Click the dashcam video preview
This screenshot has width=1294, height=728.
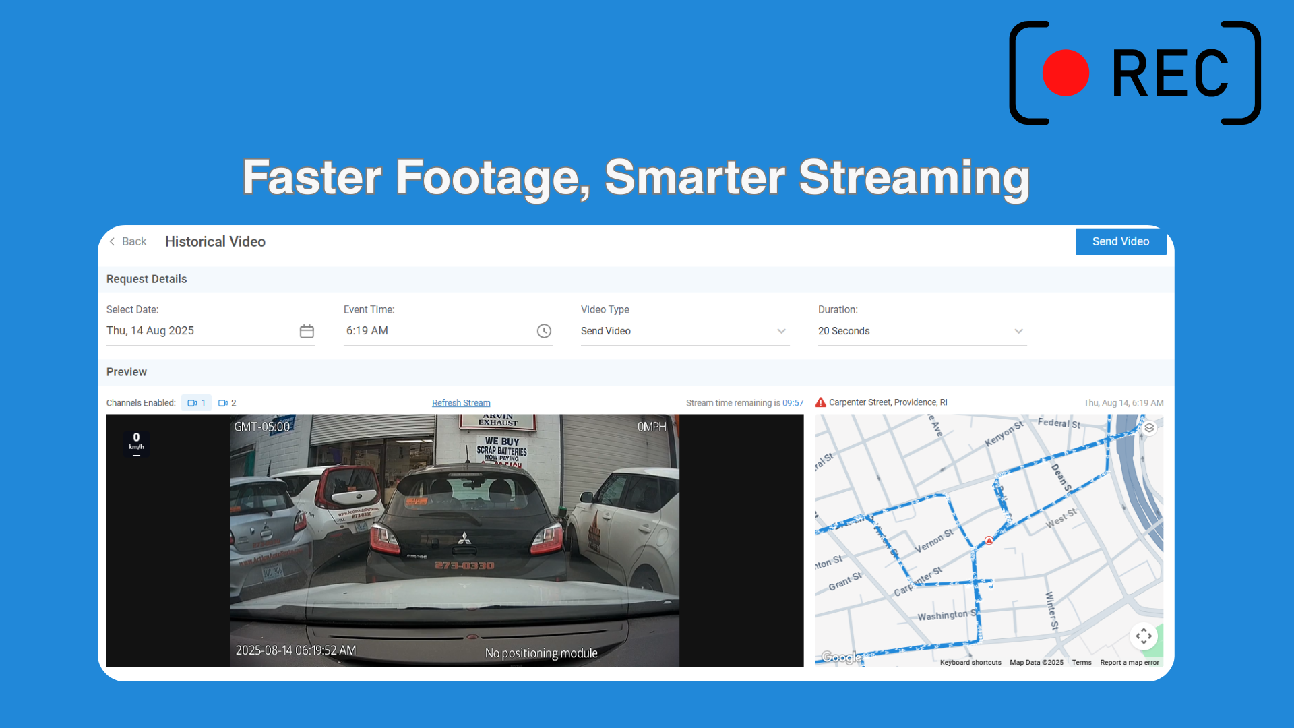[454, 541]
